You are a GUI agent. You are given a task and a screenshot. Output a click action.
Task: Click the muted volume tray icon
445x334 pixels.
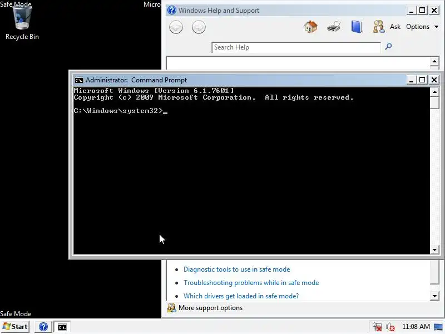coord(390,327)
